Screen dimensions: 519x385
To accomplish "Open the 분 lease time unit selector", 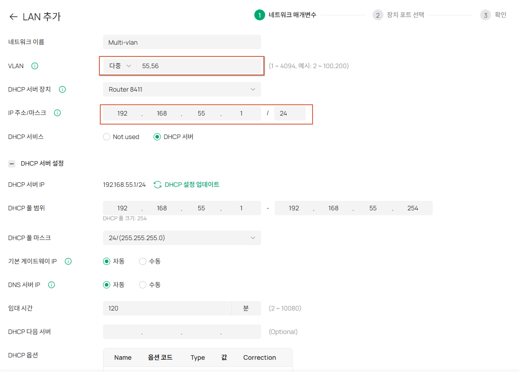I will point(246,308).
